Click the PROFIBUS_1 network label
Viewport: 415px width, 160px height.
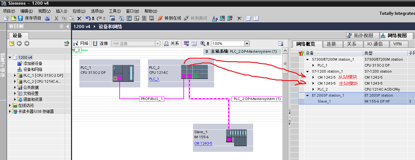tap(152, 99)
